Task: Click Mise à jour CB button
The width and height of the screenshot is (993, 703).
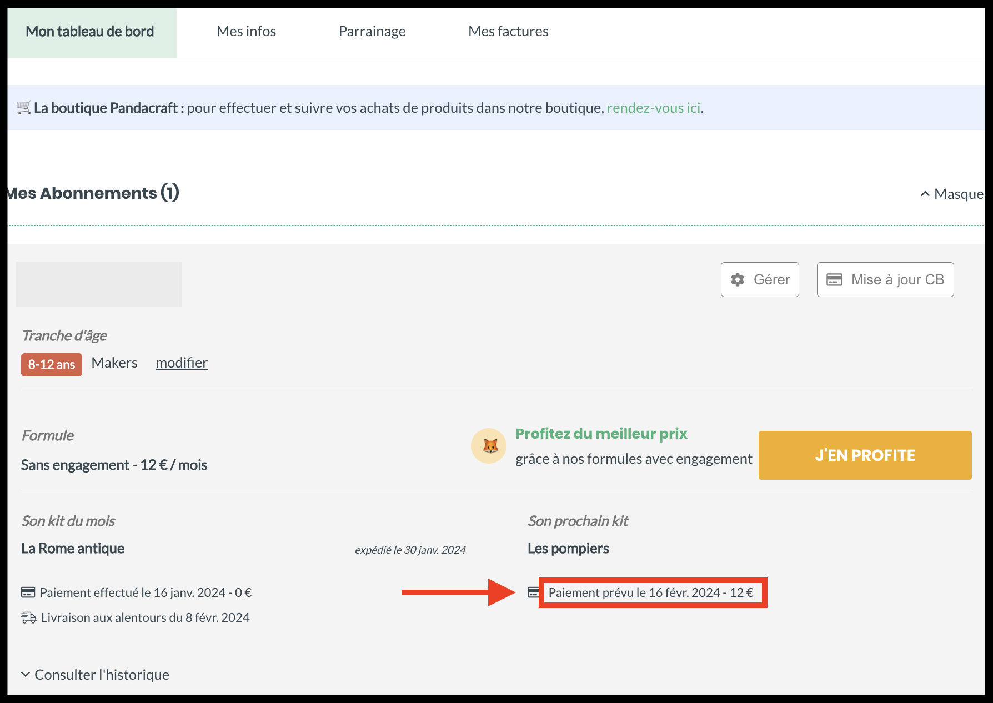Action: [x=885, y=279]
